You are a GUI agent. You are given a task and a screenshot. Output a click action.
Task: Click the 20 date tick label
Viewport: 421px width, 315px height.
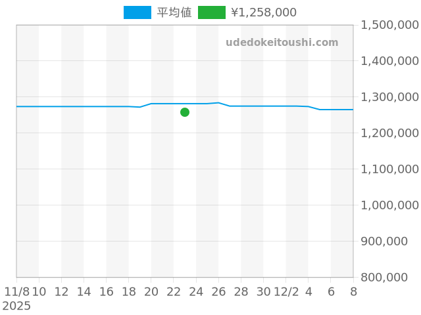click(151, 292)
